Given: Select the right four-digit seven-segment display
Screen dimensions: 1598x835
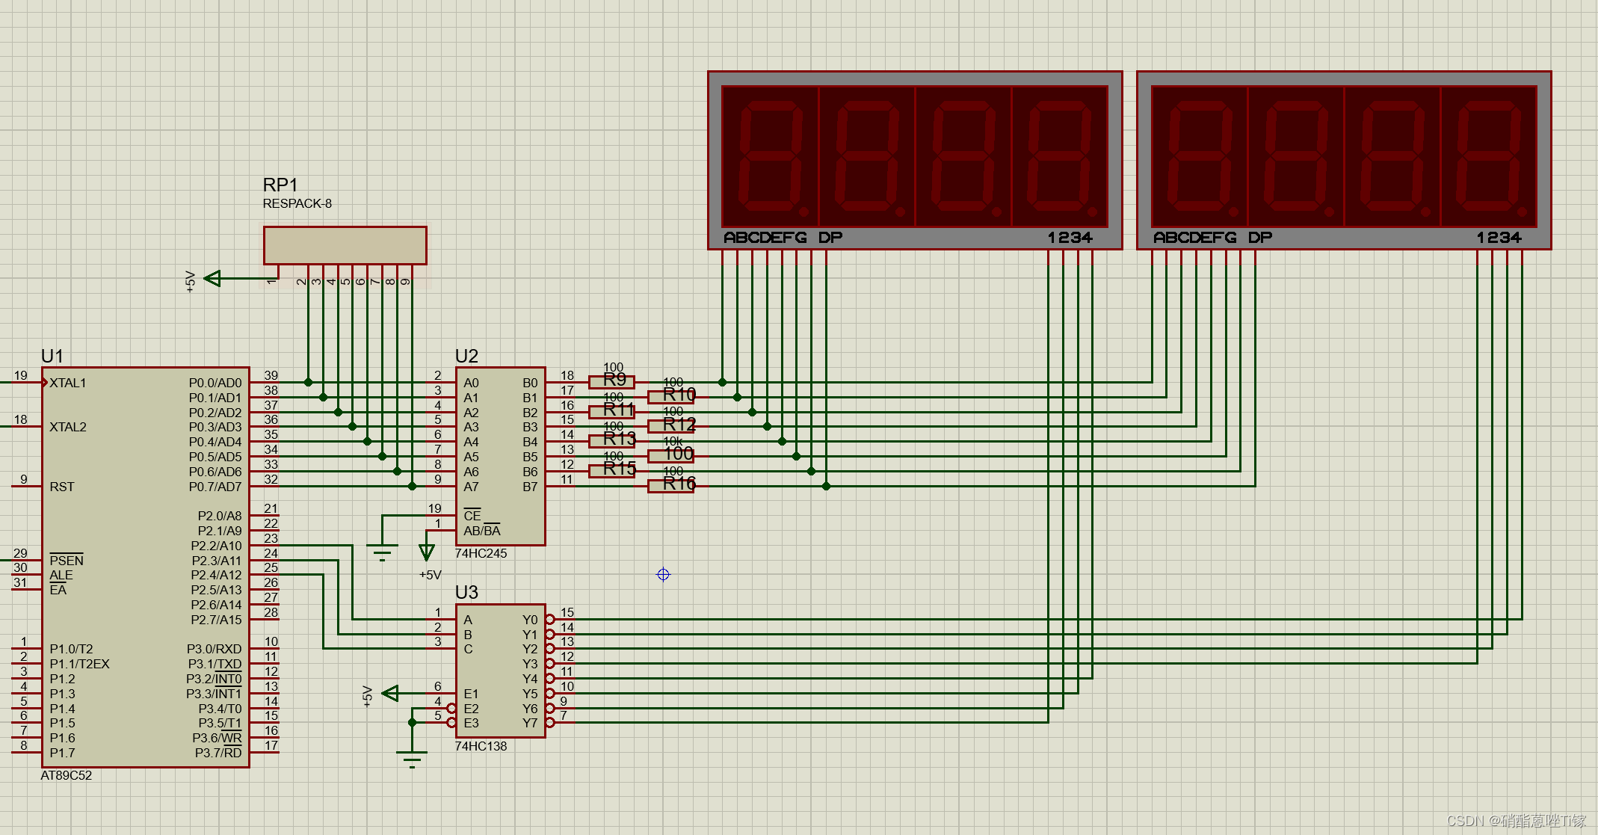Looking at the screenshot, I should (1344, 160).
